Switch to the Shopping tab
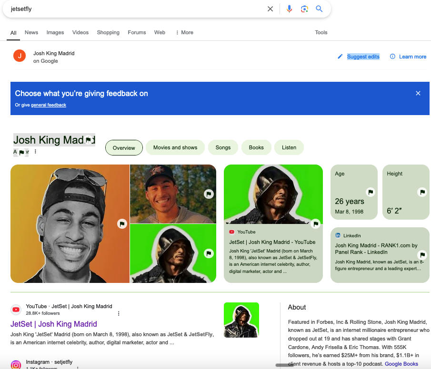Viewport: 431px width, 369px height. tap(108, 32)
